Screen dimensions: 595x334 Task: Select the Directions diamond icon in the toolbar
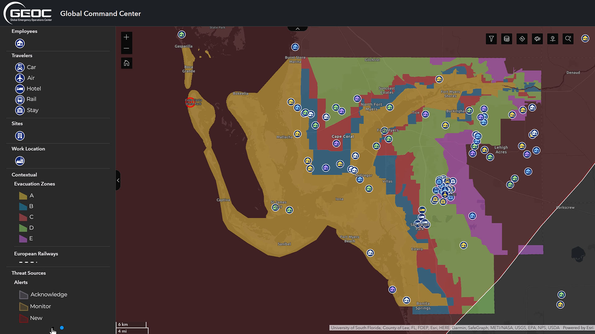point(522,39)
